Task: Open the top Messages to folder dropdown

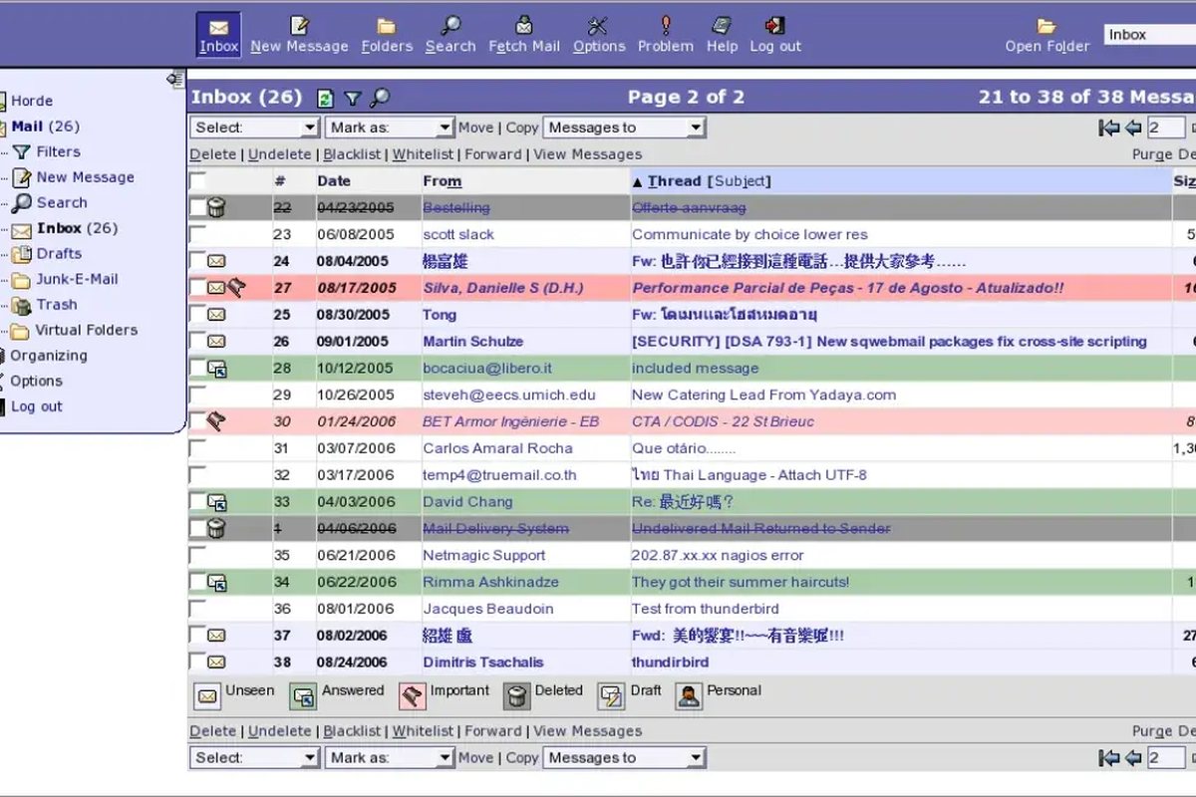Action: click(624, 128)
